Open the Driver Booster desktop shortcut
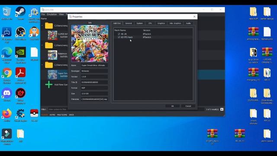Screen dimensions: 277x156 [x=20, y=96]
